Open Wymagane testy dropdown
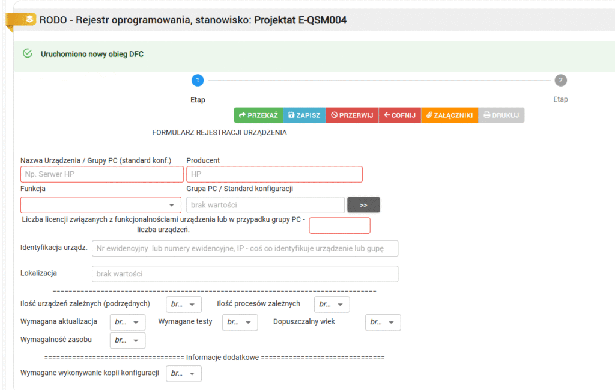The height and width of the screenshot is (390, 615). click(x=240, y=323)
